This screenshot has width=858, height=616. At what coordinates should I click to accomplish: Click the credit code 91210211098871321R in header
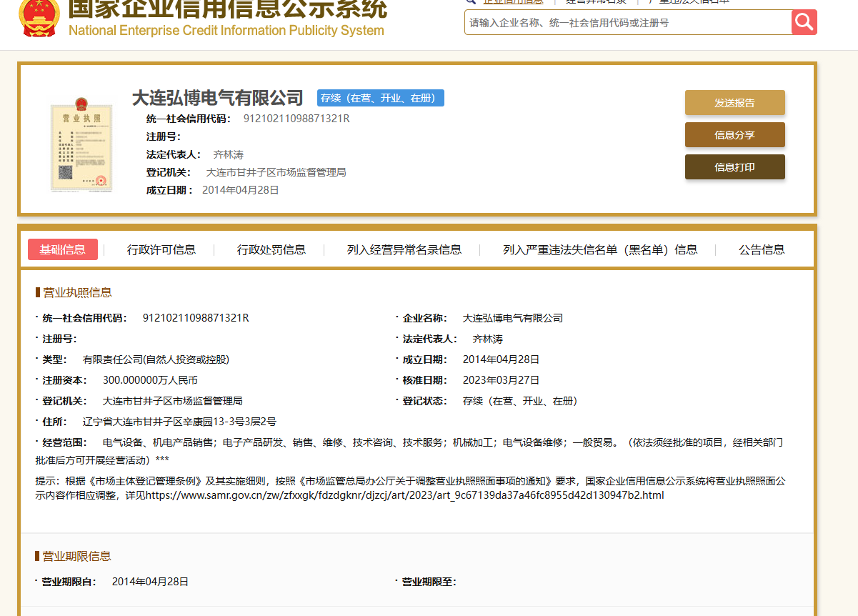(x=296, y=119)
